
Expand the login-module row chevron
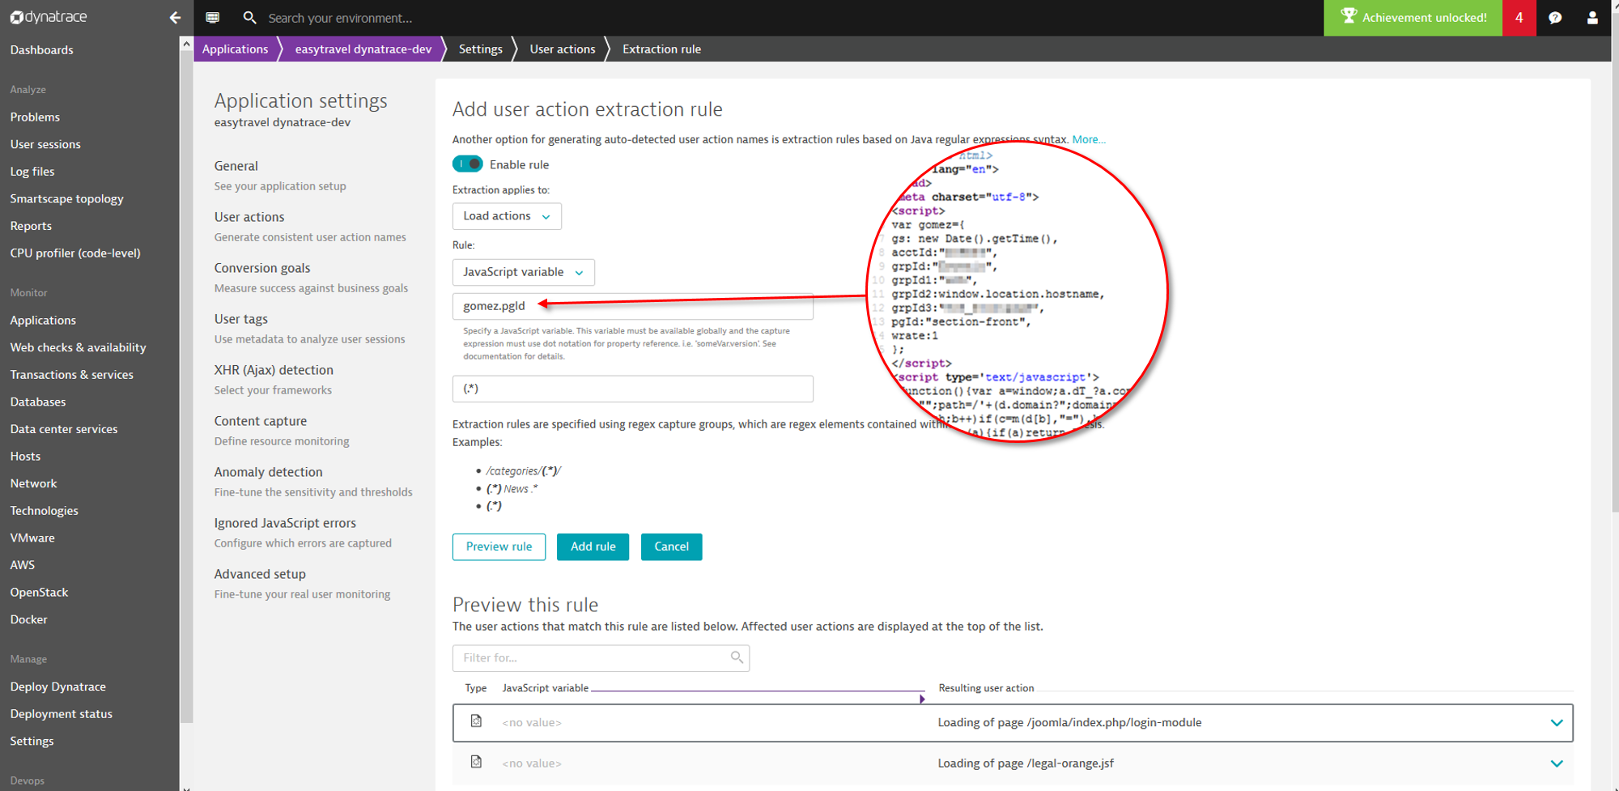(x=1556, y=723)
